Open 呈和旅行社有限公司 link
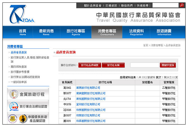188x127 pixels. pyautogui.click(x=88, y=104)
